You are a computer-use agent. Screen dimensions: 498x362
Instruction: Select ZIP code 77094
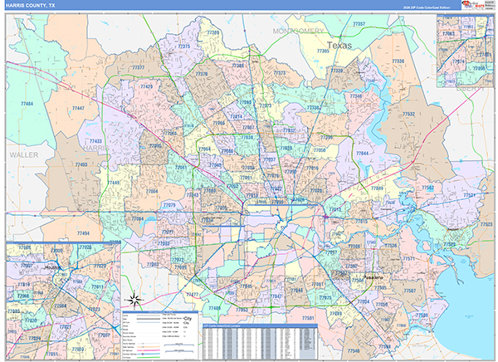coord(138,218)
